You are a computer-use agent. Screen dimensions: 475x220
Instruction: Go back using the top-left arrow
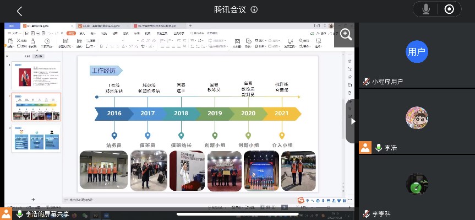coord(19,11)
